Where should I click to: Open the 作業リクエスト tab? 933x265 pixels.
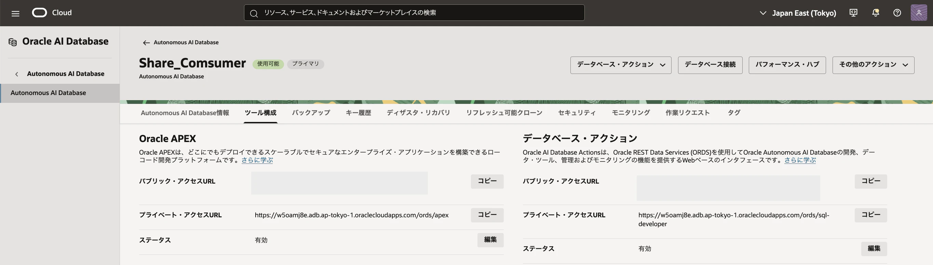pyautogui.click(x=687, y=113)
